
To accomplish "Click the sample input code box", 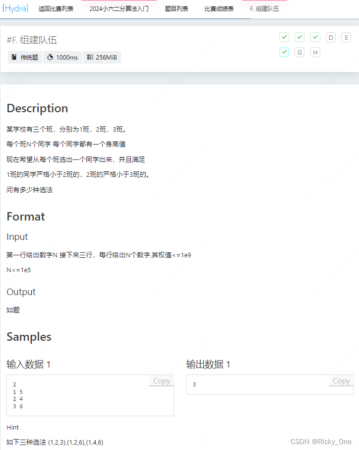I will [x=90, y=395].
